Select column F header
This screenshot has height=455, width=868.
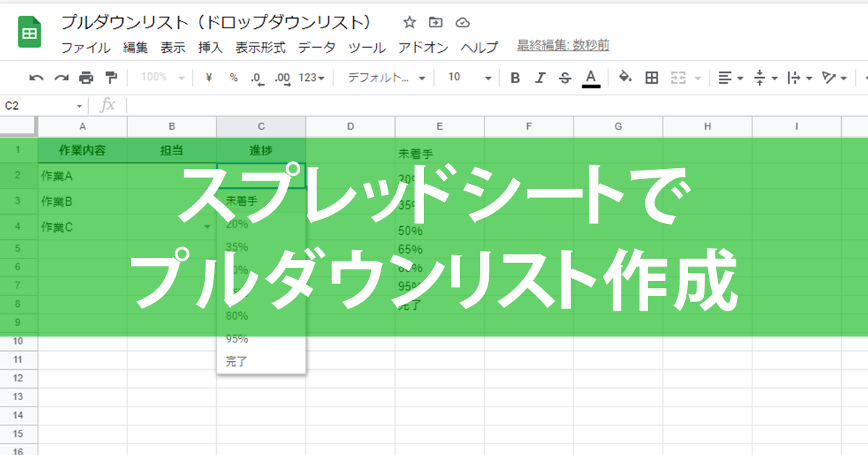pos(529,127)
